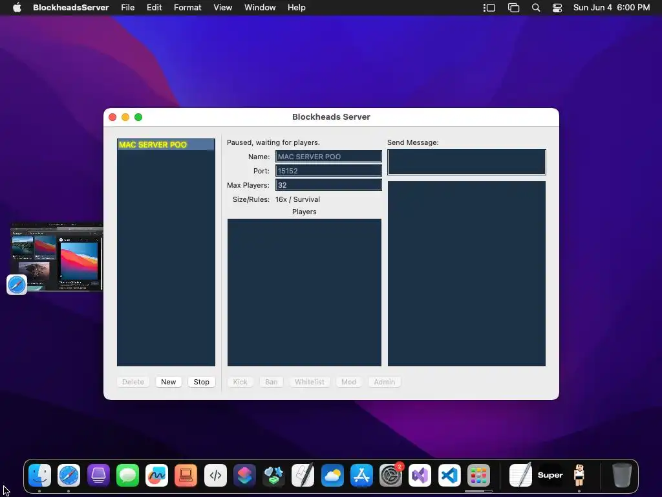Screen dimensions: 662x497
Task: Open the Edit menu
Action: pos(154,7)
